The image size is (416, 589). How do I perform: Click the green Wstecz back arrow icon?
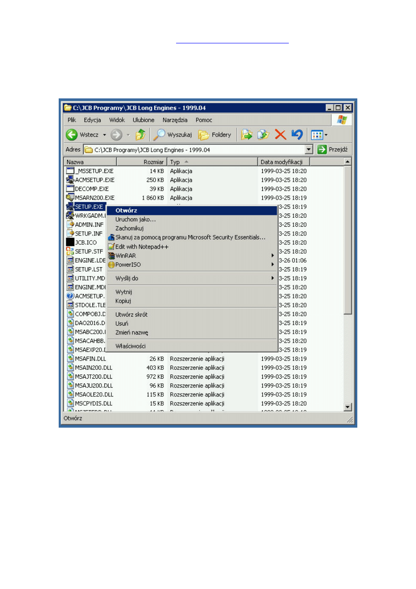click(x=72, y=135)
